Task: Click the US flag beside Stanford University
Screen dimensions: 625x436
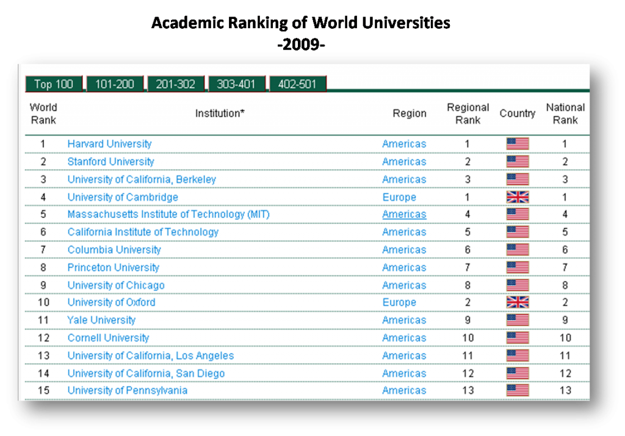Action: tap(517, 162)
